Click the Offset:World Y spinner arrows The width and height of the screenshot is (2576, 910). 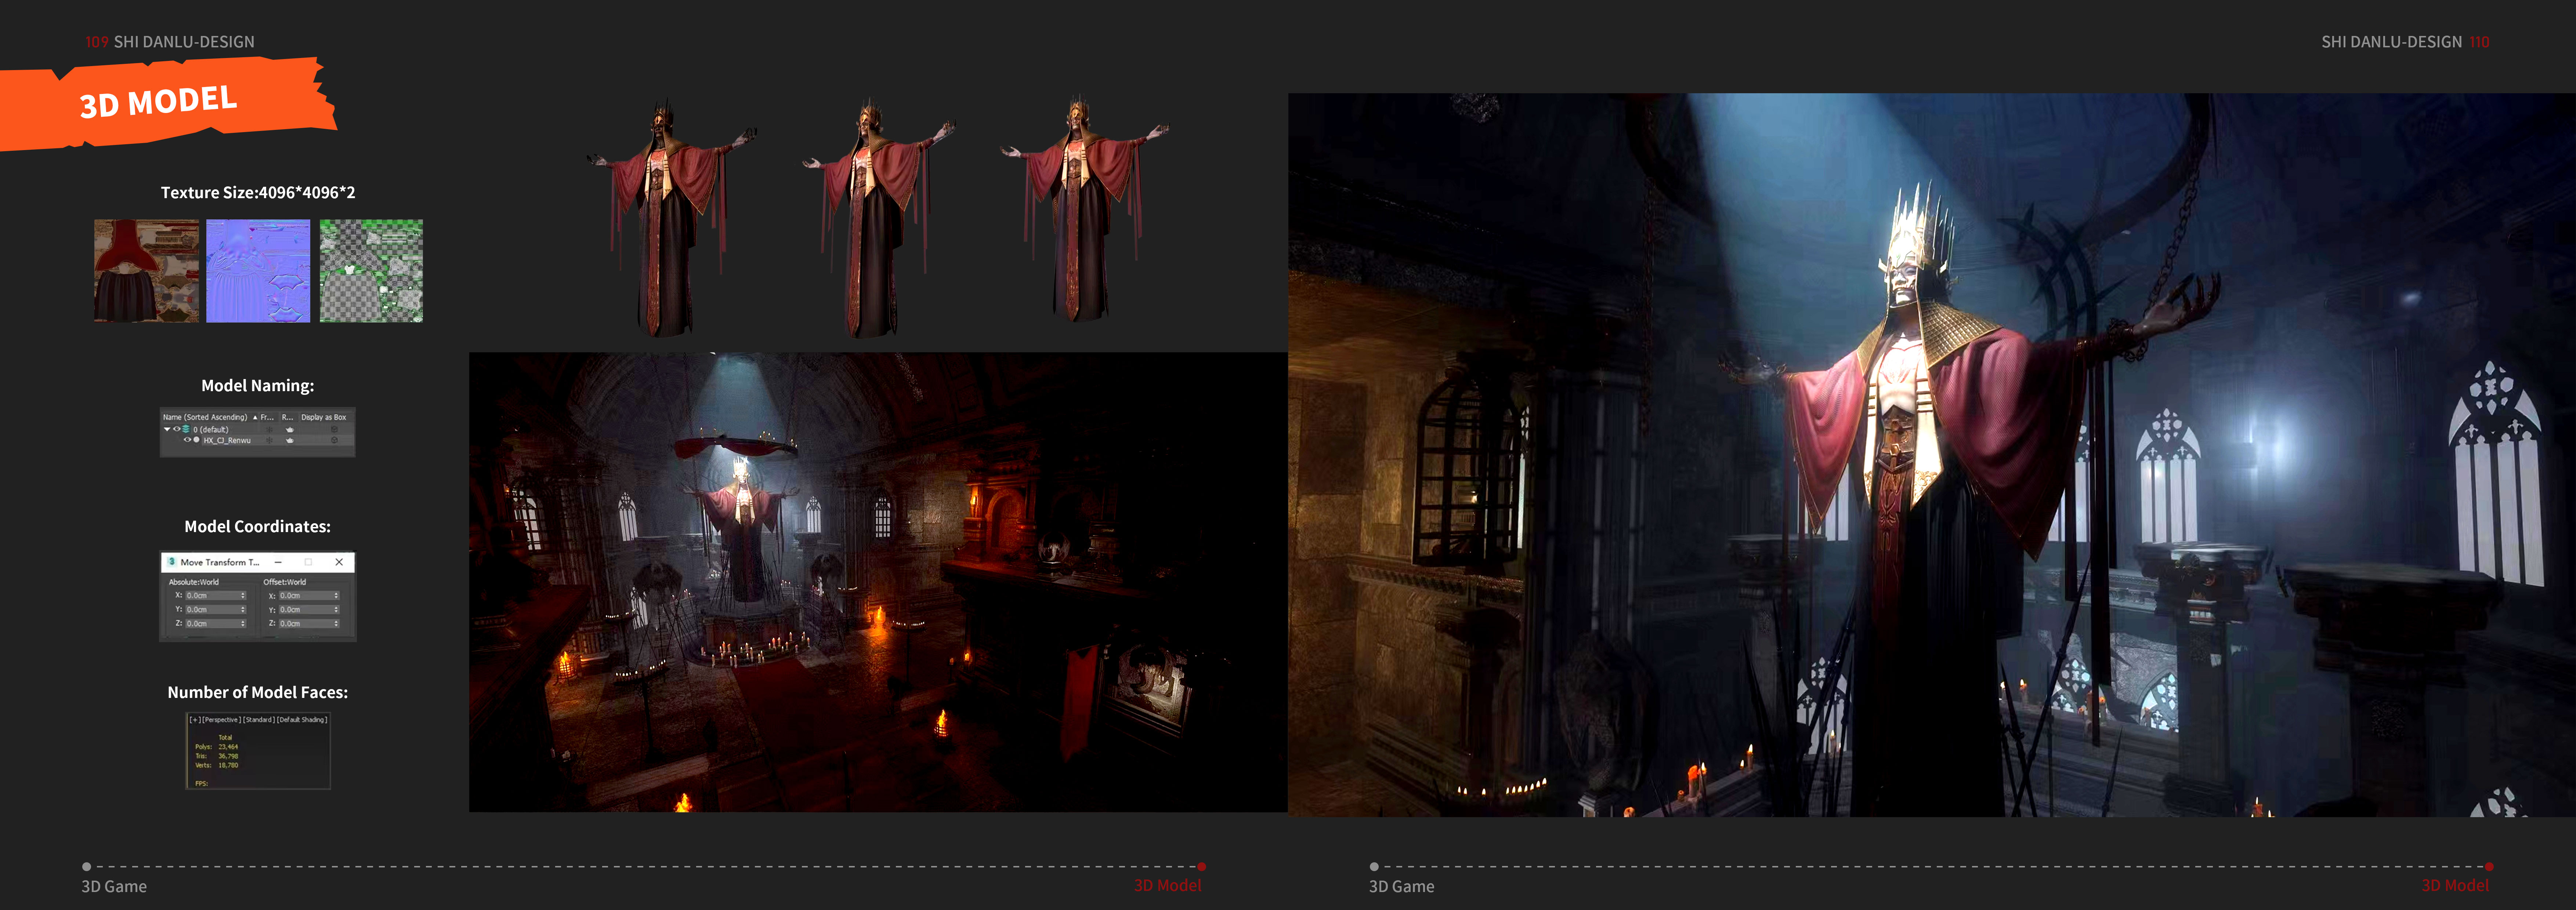(x=336, y=609)
